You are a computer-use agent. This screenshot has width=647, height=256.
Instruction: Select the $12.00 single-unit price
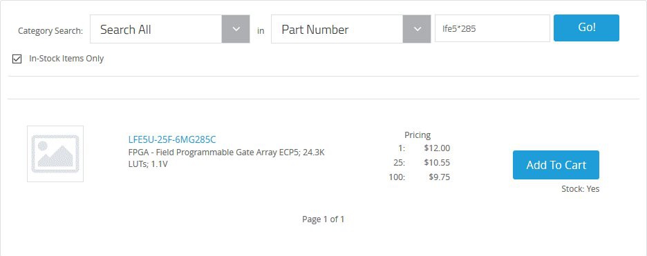(x=437, y=148)
